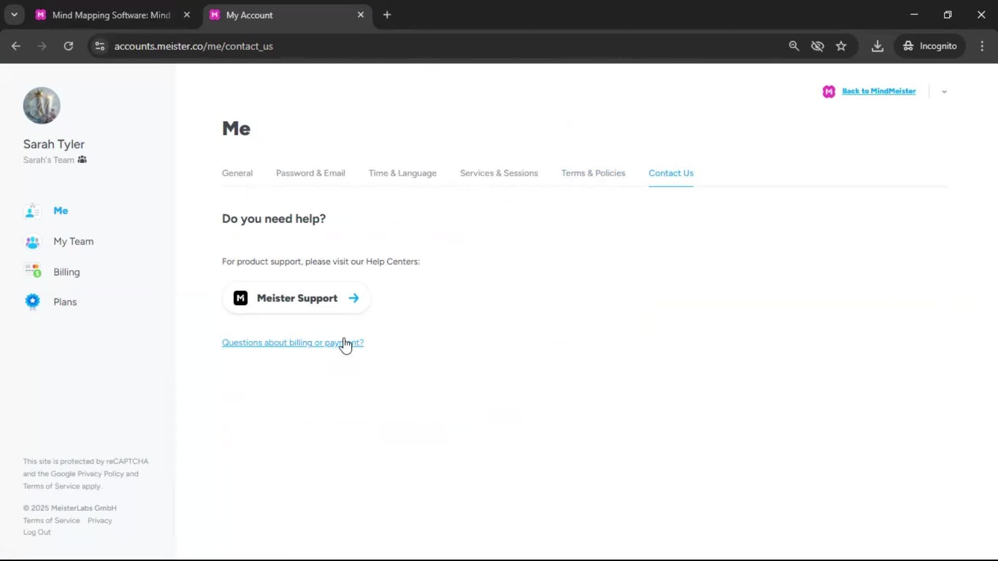
Task: Click Log Out in the sidebar footer
Action: pos(37,532)
